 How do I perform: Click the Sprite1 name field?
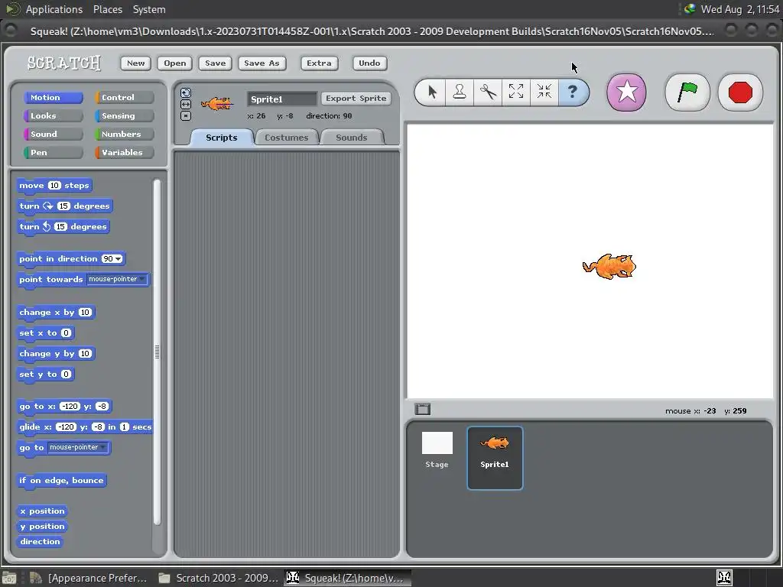(x=282, y=99)
